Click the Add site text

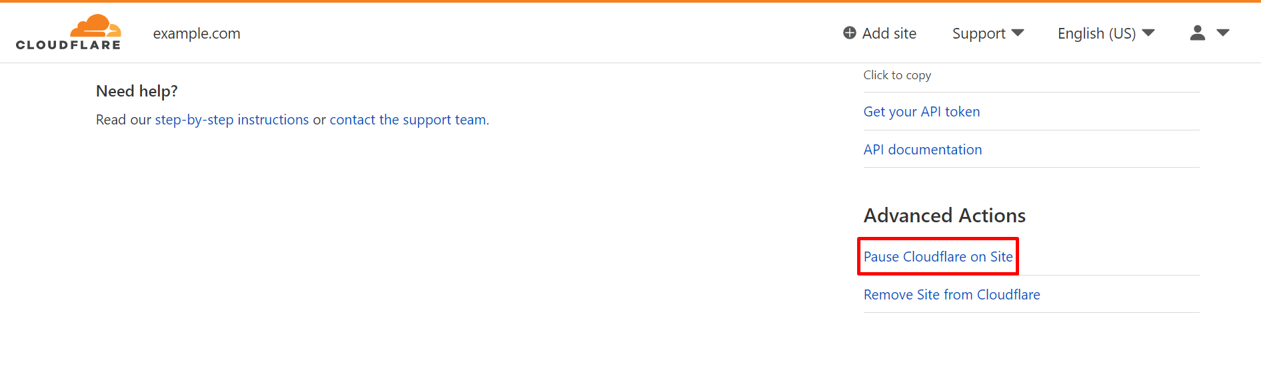point(889,33)
